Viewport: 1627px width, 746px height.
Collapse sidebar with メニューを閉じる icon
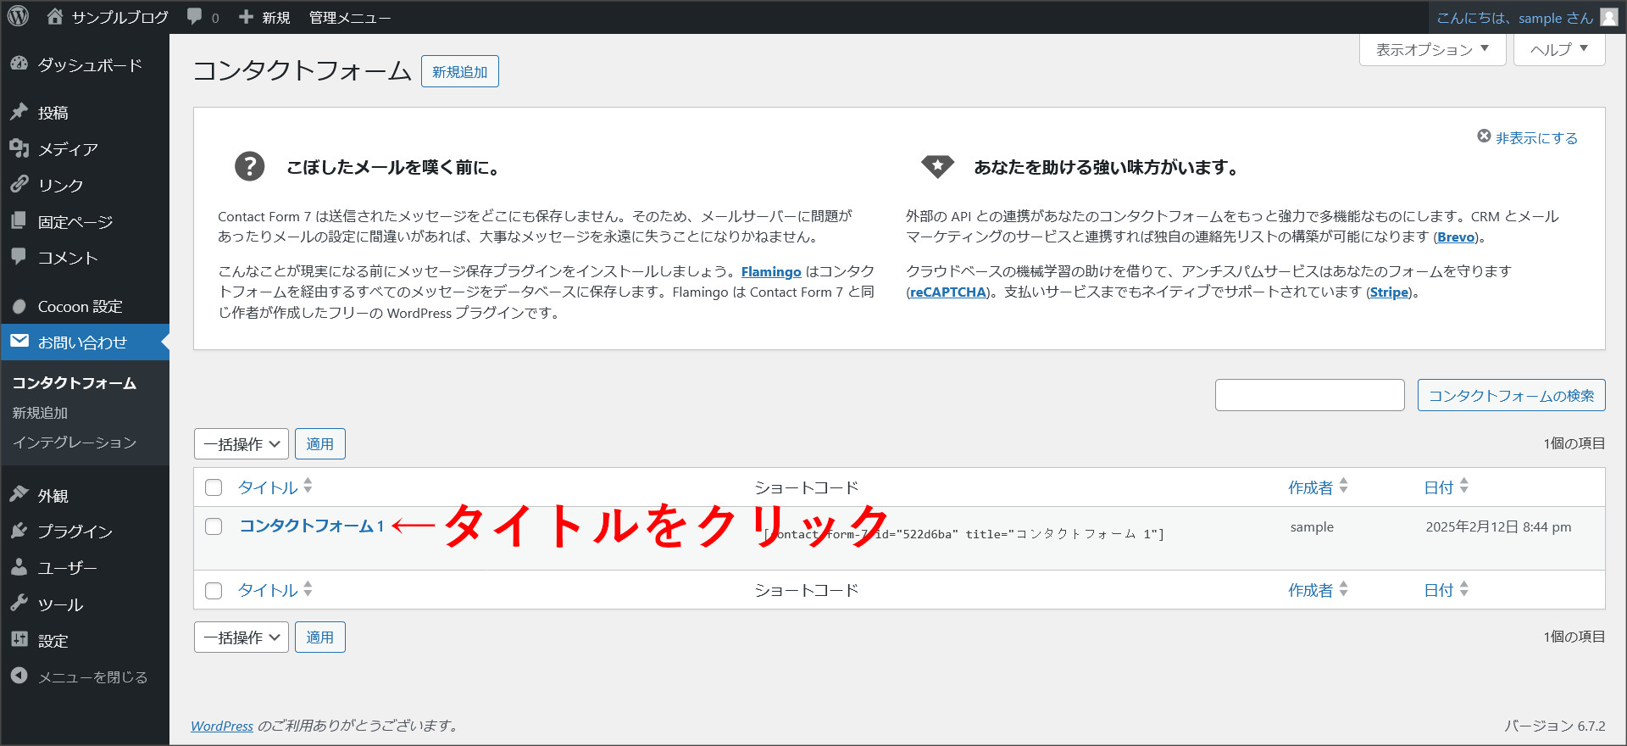pyautogui.click(x=19, y=676)
